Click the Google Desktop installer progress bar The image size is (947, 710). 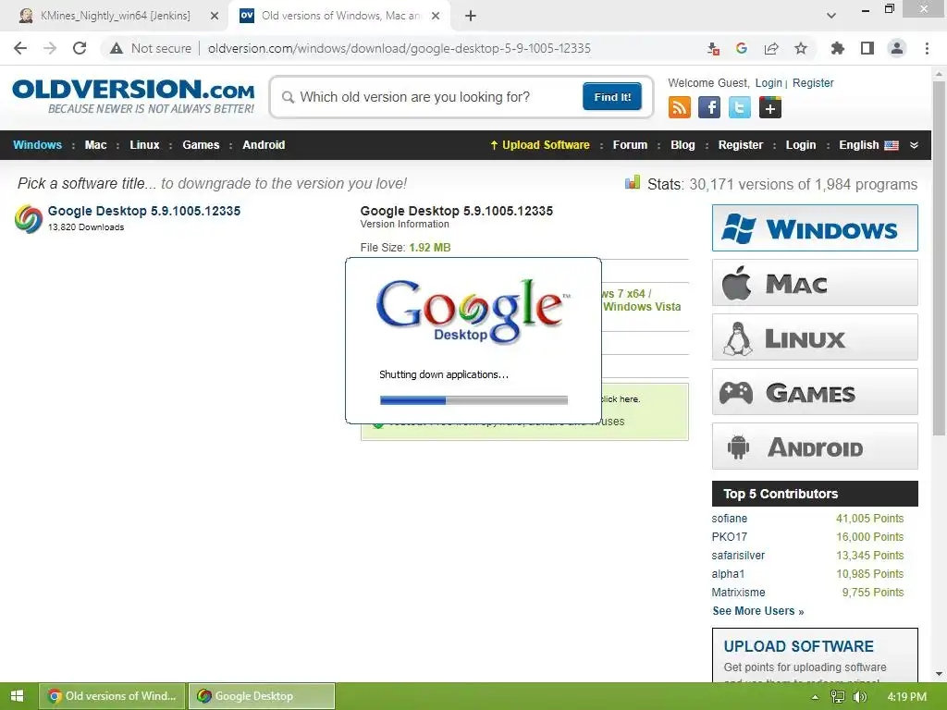coord(473,399)
